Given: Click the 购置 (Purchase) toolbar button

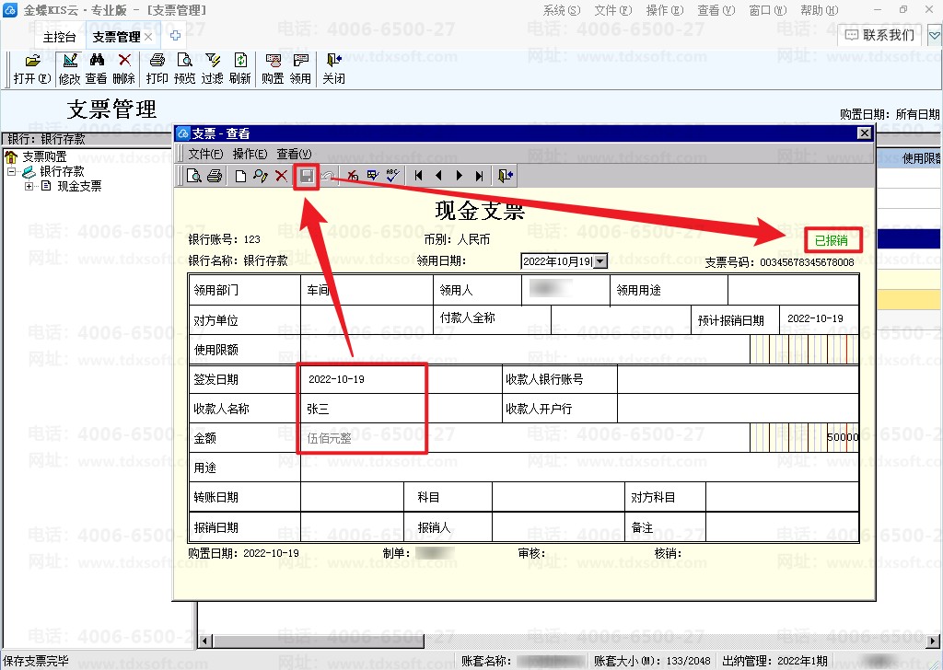Looking at the screenshot, I should [273, 69].
